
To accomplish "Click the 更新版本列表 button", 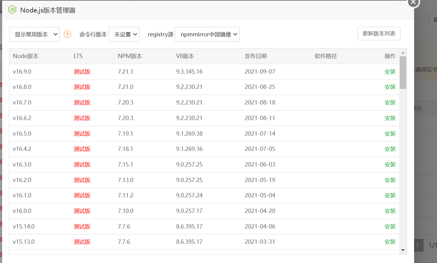I will click(x=379, y=34).
